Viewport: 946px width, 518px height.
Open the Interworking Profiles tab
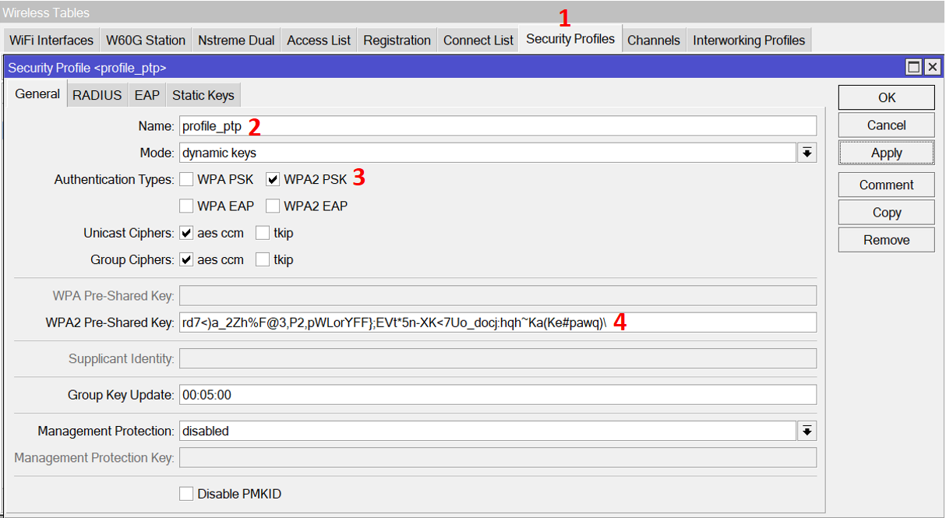[749, 41]
